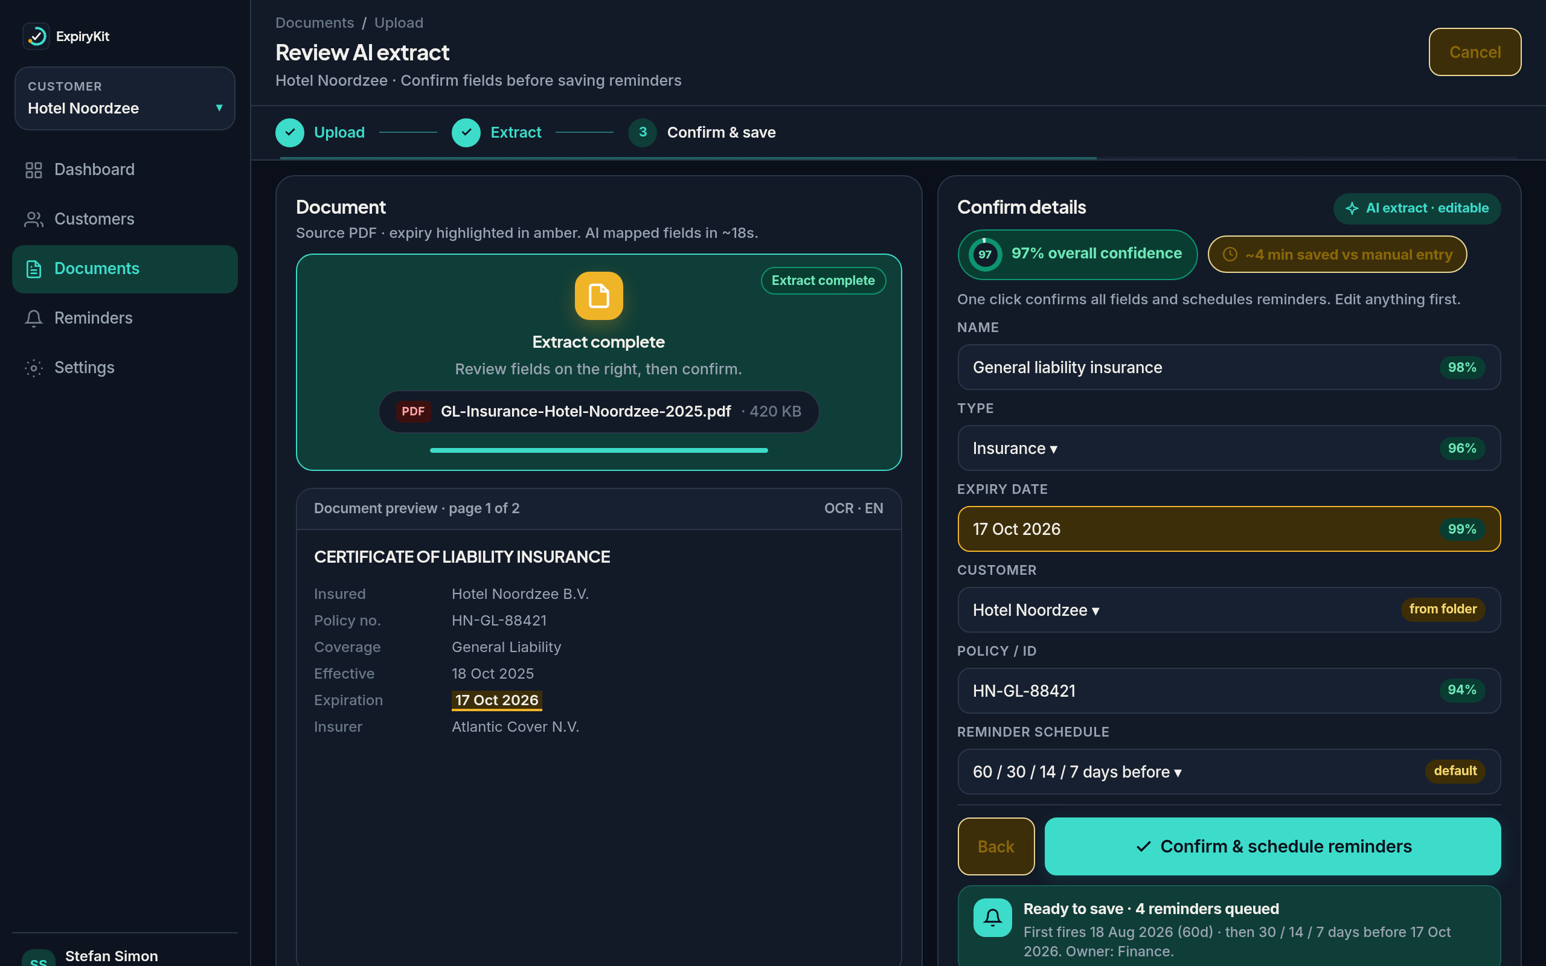The image size is (1546, 966).
Task: Click the 96% confidence badge on Type
Action: click(x=1461, y=449)
